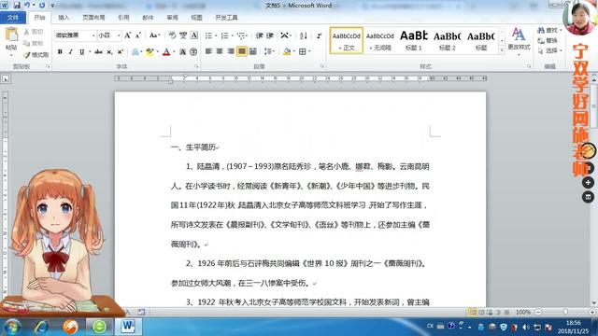Select the 正文 (Normal) style
This screenshot has height=336, width=598.
[x=347, y=40]
